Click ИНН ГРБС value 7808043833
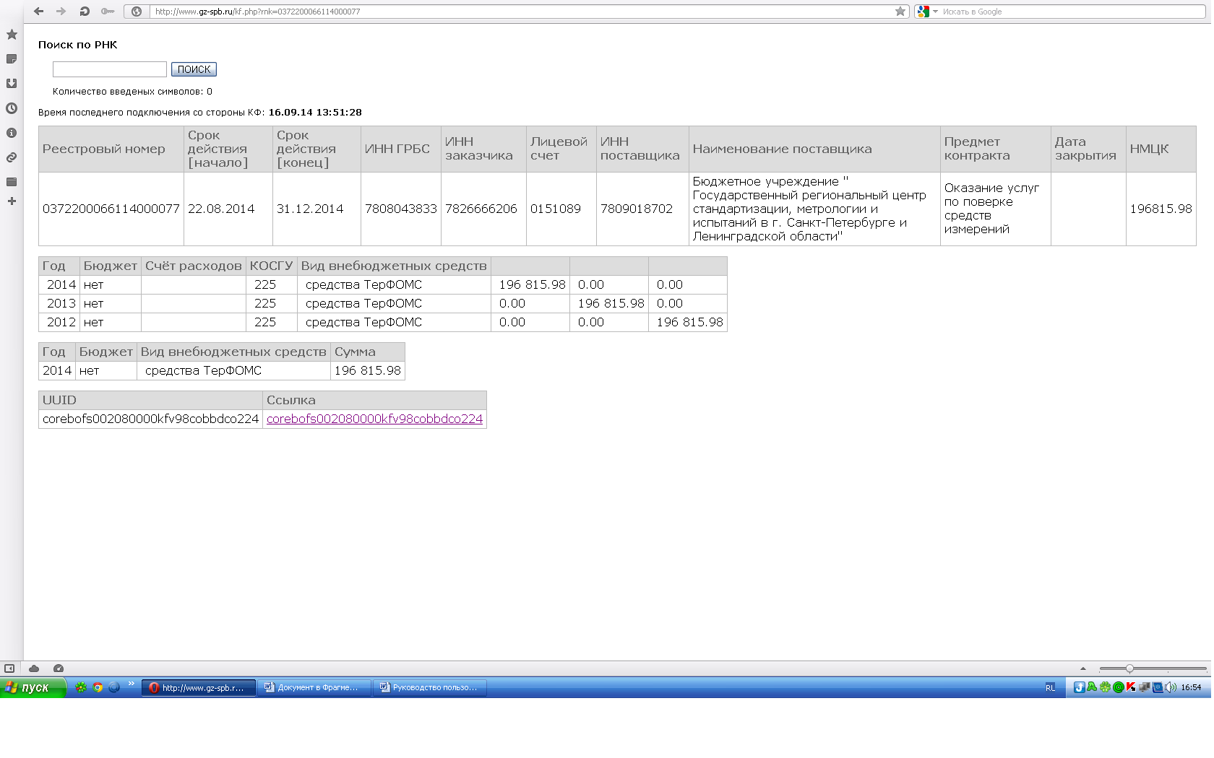 pyautogui.click(x=401, y=209)
